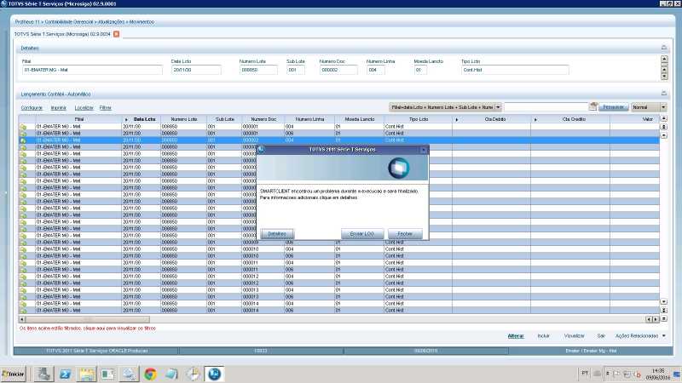Click the Data Lcto field in Detalhes
Screen dimensions: 682x383
click(196, 70)
